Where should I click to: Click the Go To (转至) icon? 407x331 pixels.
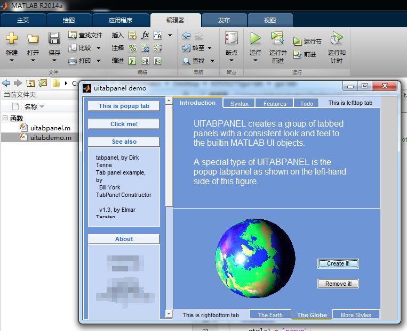(186, 48)
